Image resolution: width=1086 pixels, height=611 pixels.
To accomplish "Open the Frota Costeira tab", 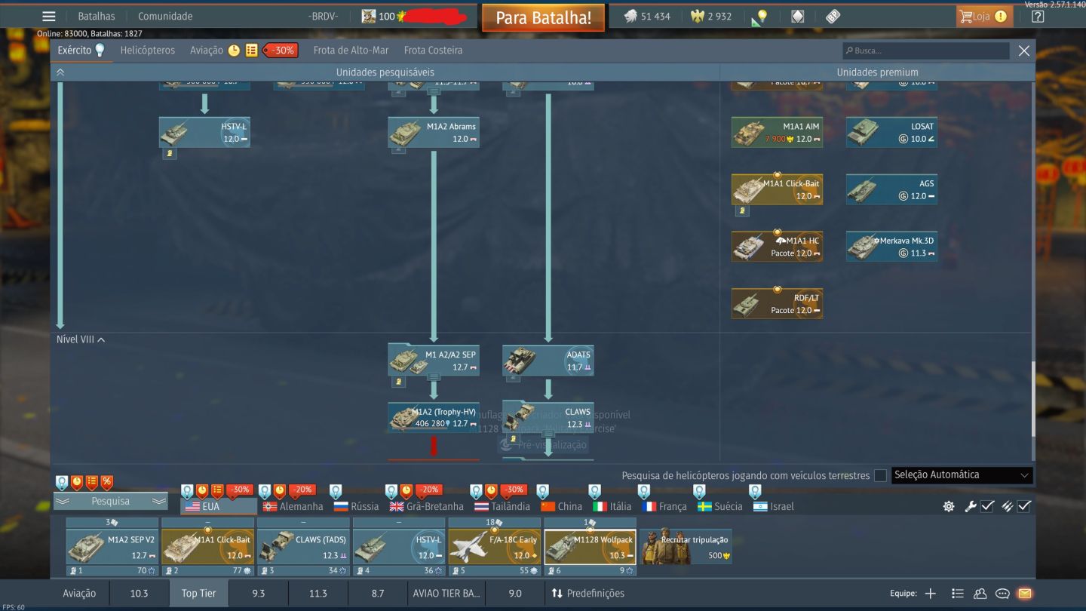I will pos(434,50).
